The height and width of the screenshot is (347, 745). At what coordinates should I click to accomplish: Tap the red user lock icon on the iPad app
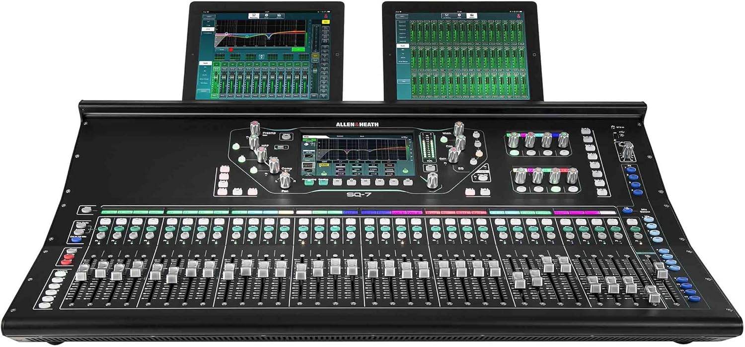325,16
